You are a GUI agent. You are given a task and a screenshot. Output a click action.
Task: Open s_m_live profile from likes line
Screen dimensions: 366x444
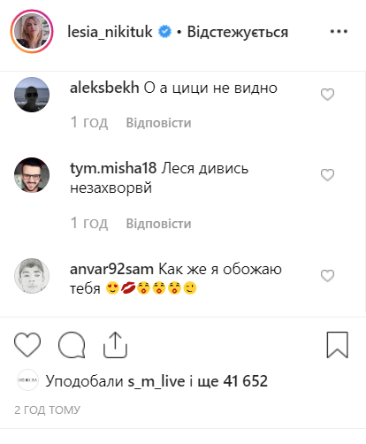click(156, 381)
